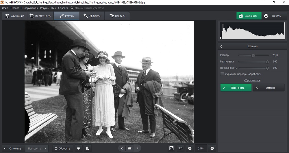
Task: Switch to the Эффекты tab
Action: pyautogui.click(x=92, y=16)
